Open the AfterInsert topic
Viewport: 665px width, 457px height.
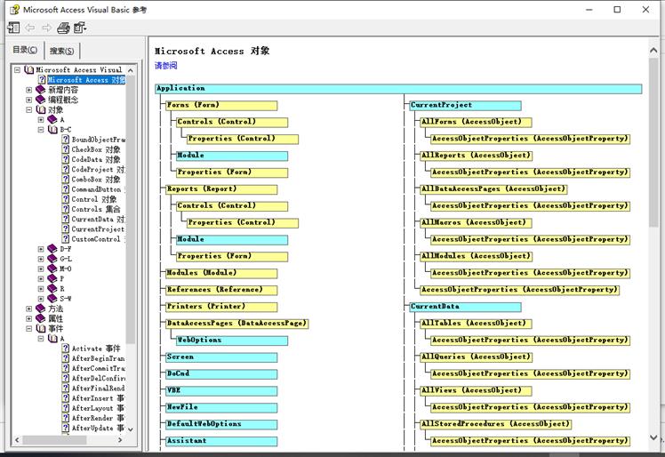pos(98,398)
